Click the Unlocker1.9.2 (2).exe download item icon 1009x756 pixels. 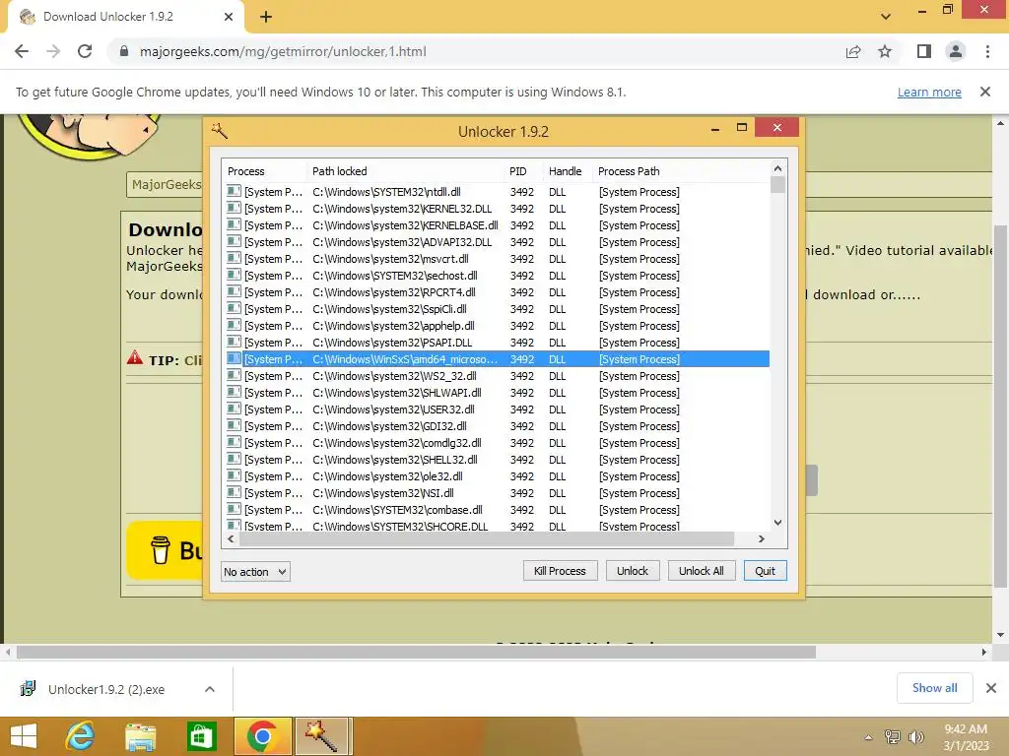(x=28, y=688)
